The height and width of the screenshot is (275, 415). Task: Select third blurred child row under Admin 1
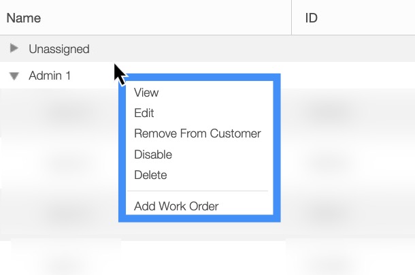coord(68,212)
